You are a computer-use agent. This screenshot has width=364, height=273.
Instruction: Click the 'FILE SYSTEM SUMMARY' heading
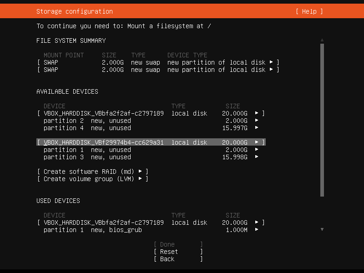71,40
